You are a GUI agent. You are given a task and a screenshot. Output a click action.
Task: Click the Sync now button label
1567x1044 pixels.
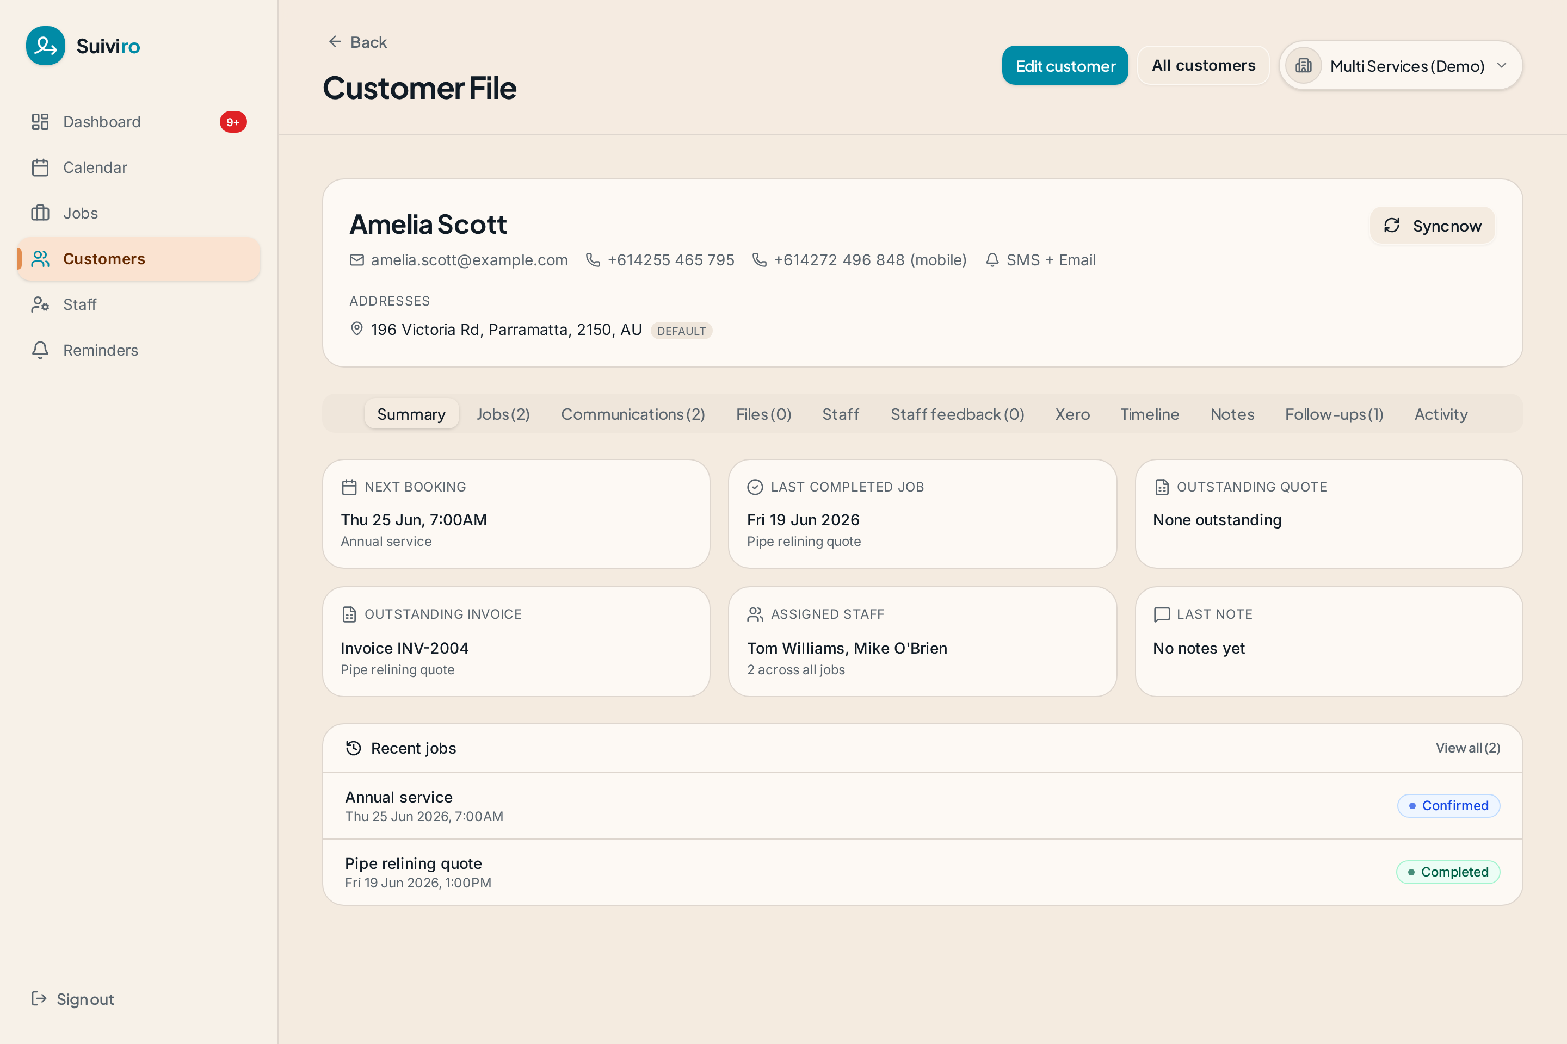[1447, 226]
